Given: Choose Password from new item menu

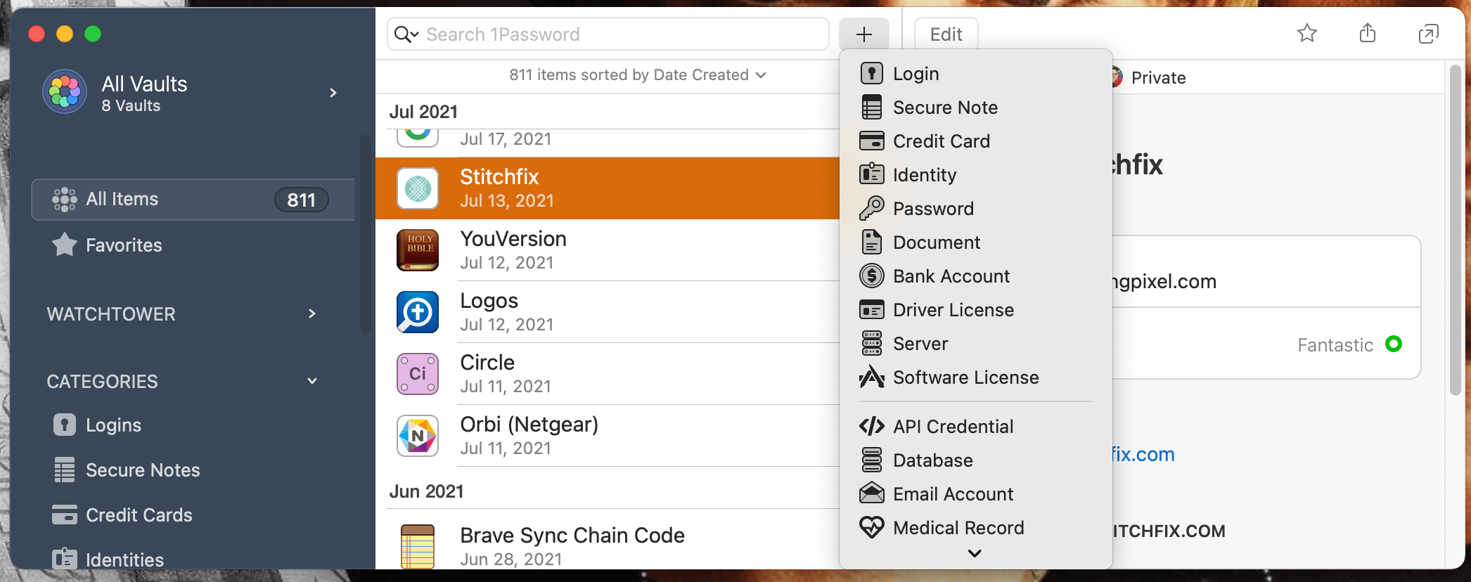Looking at the screenshot, I should 976,209.
